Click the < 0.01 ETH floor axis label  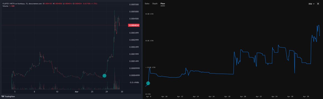150,67
